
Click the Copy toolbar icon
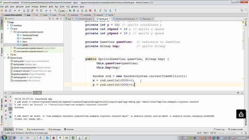point(28,10)
